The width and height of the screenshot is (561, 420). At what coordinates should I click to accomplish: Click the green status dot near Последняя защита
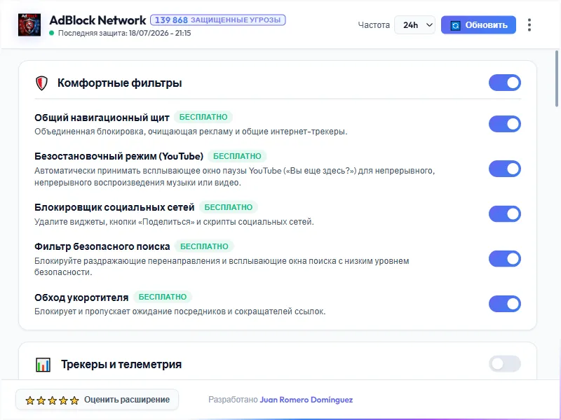tap(51, 33)
